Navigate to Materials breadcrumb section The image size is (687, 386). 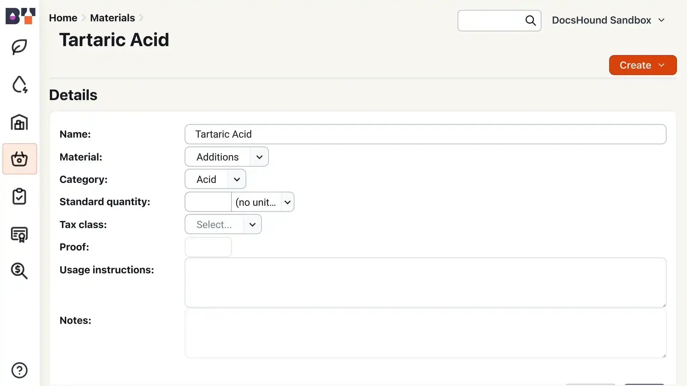click(x=112, y=18)
